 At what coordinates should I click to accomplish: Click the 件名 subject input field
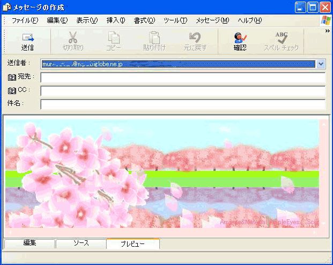point(182,104)
